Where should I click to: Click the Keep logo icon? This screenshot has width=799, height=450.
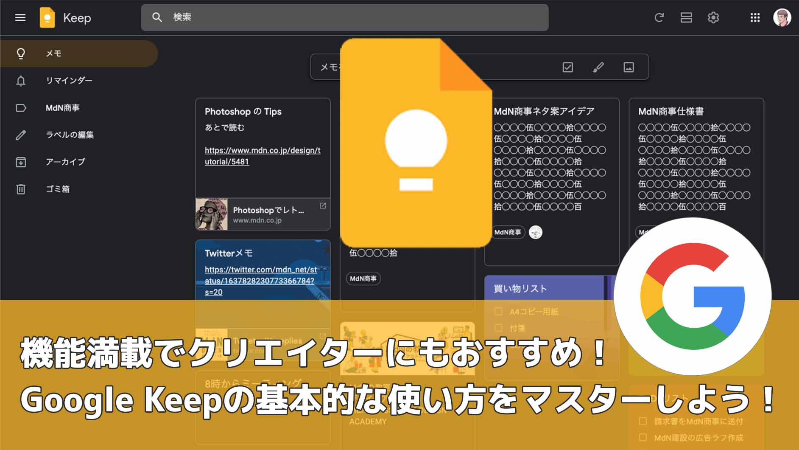pyautogui.click(x=47, y=17)
